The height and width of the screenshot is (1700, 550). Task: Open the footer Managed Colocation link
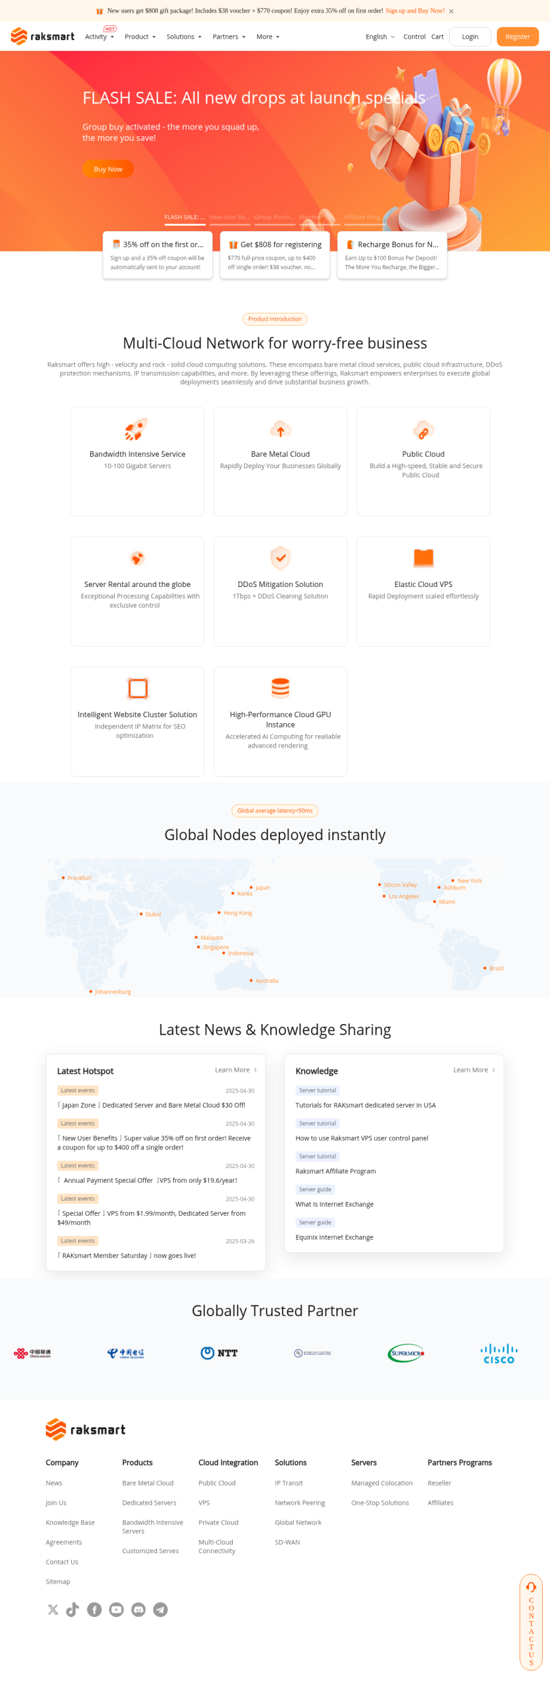click(382, 1483)
